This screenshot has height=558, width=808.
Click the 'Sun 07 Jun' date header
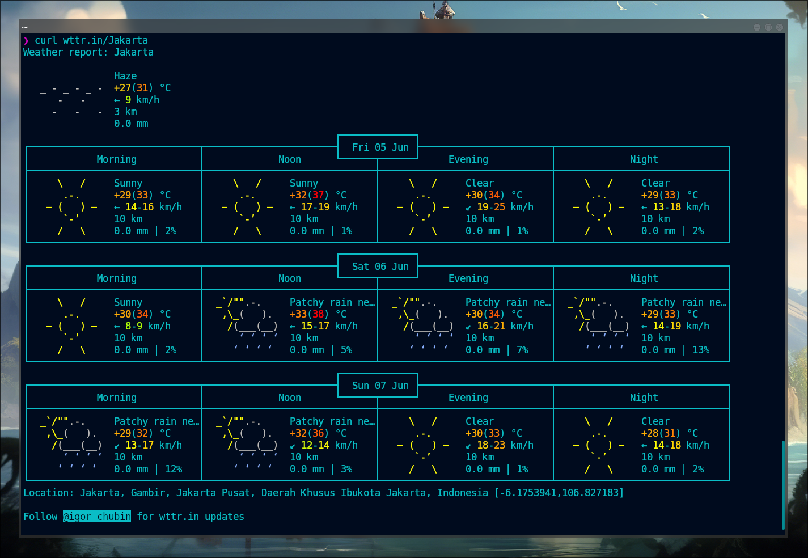pyautogui.click(x=380, y=386)
